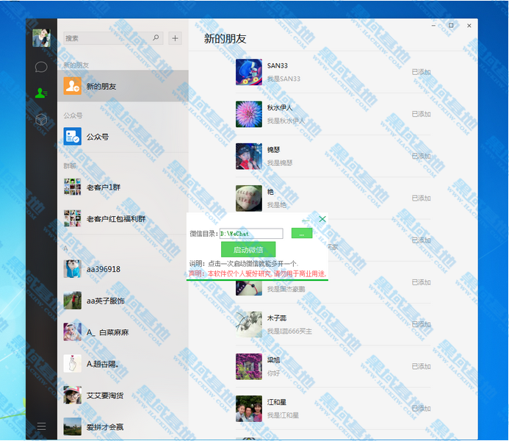The image size is (509, 441).
Task: Open friend request from SAN33
Action: (x=333, y=72)
